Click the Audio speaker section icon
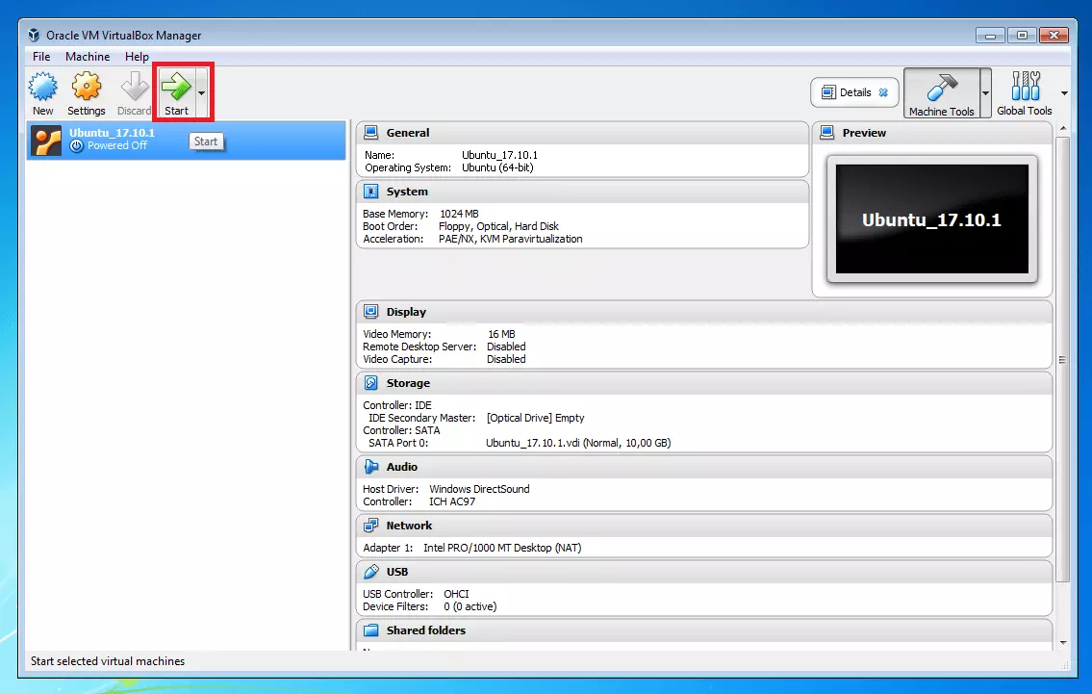Viewport: 1092px width, 694px height. click(x=371, y=467)
